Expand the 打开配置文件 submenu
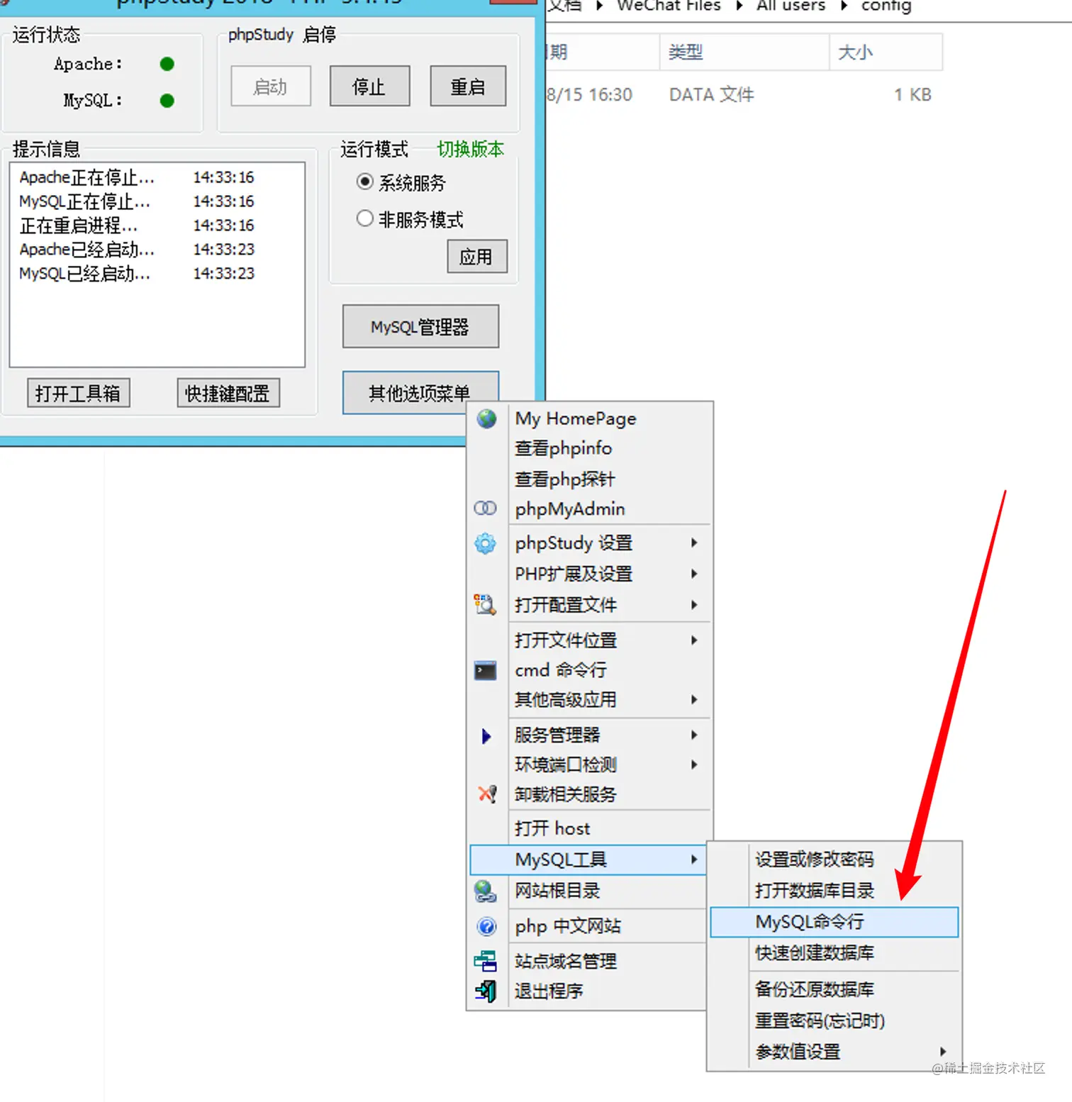Viewport: 1072px width, 1102px height. (694, 605)
